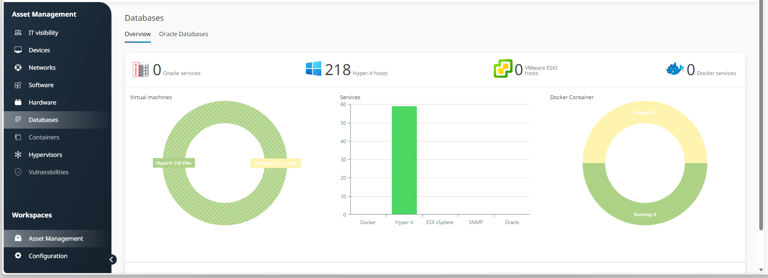Open the Databases sidebar menu item
768x278 pixels.
(x=43, y=120)
